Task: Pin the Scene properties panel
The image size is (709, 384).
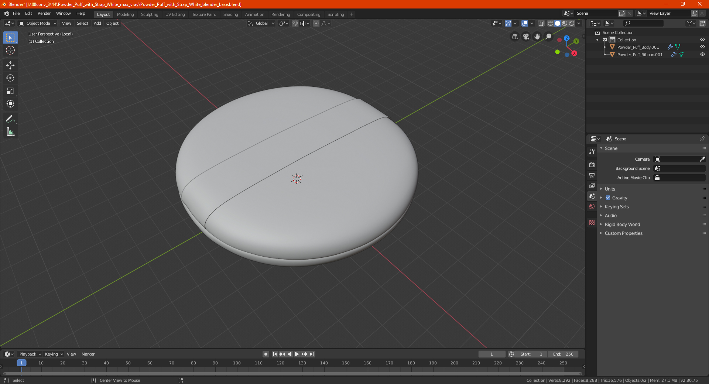Action: coord(702,139)
